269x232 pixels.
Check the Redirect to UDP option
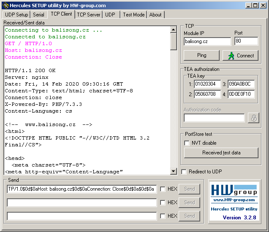[184, 172]
